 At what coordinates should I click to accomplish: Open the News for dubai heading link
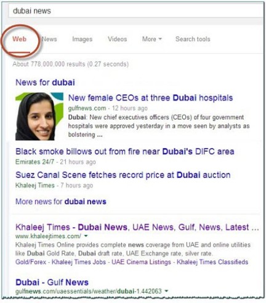click(x=45, y=82)
